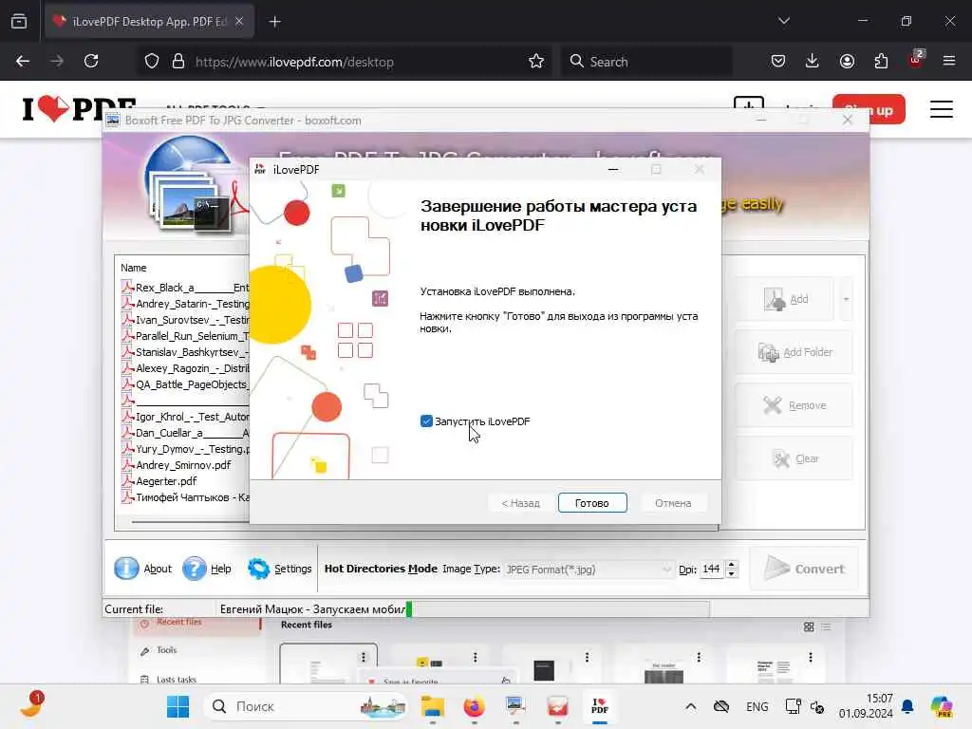This screenshot has height=729, width=972.
Task: Select Parallel_Run_Selenium file in list
Action: (x=186, y=336)
